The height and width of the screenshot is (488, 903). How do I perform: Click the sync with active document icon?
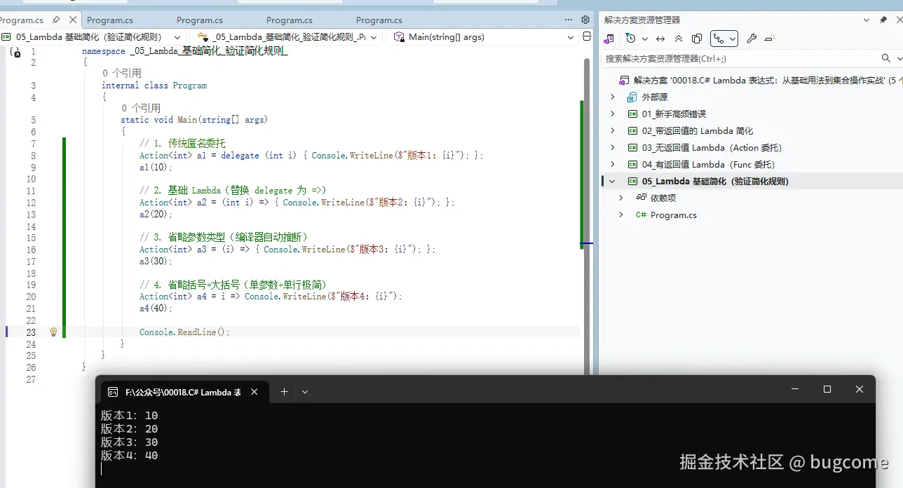(660, 39)
